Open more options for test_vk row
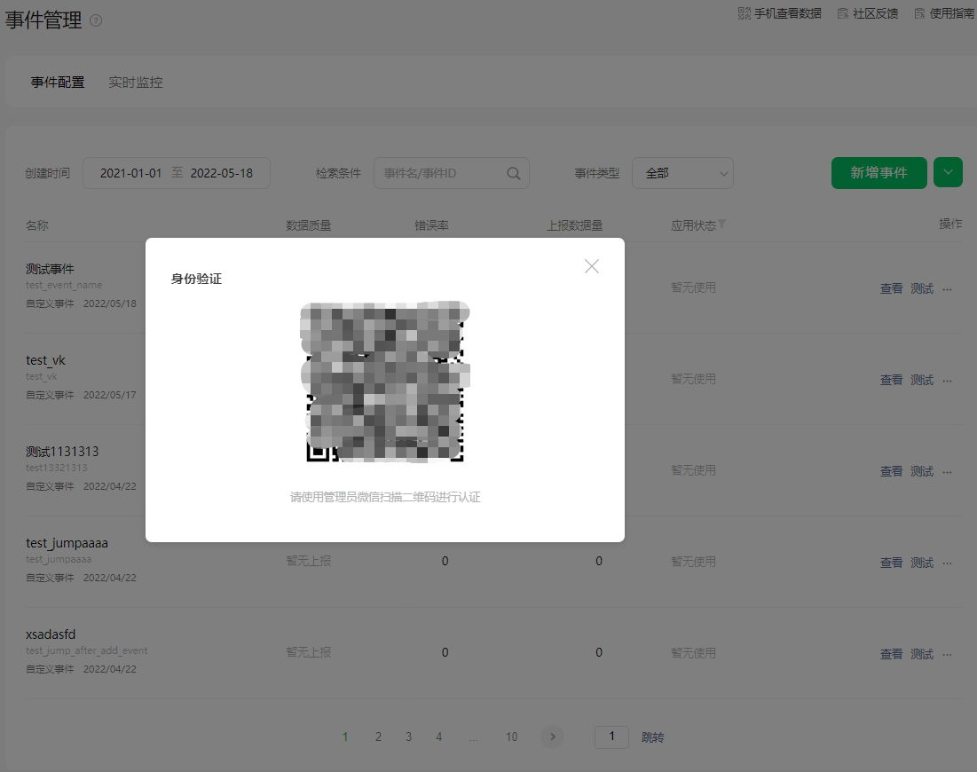Viewport: 977px width, 772px height. (x=947, y=381)
